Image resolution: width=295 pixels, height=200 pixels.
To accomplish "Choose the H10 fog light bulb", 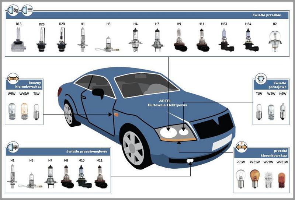I will tap(81, 176).
